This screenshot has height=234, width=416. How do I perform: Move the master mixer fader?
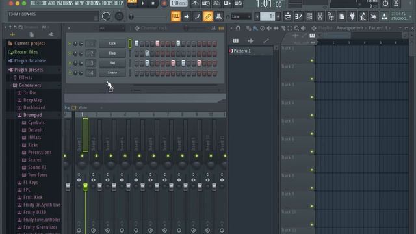[68, 187]
